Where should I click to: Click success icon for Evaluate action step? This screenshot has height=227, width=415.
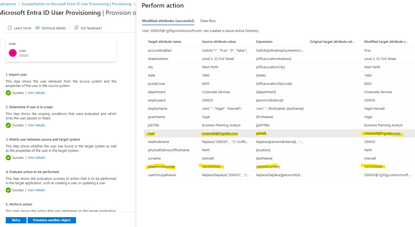(x=8, y=190)
